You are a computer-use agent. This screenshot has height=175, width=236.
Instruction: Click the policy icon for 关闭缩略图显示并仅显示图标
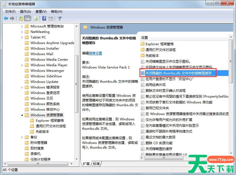[143, 61]
